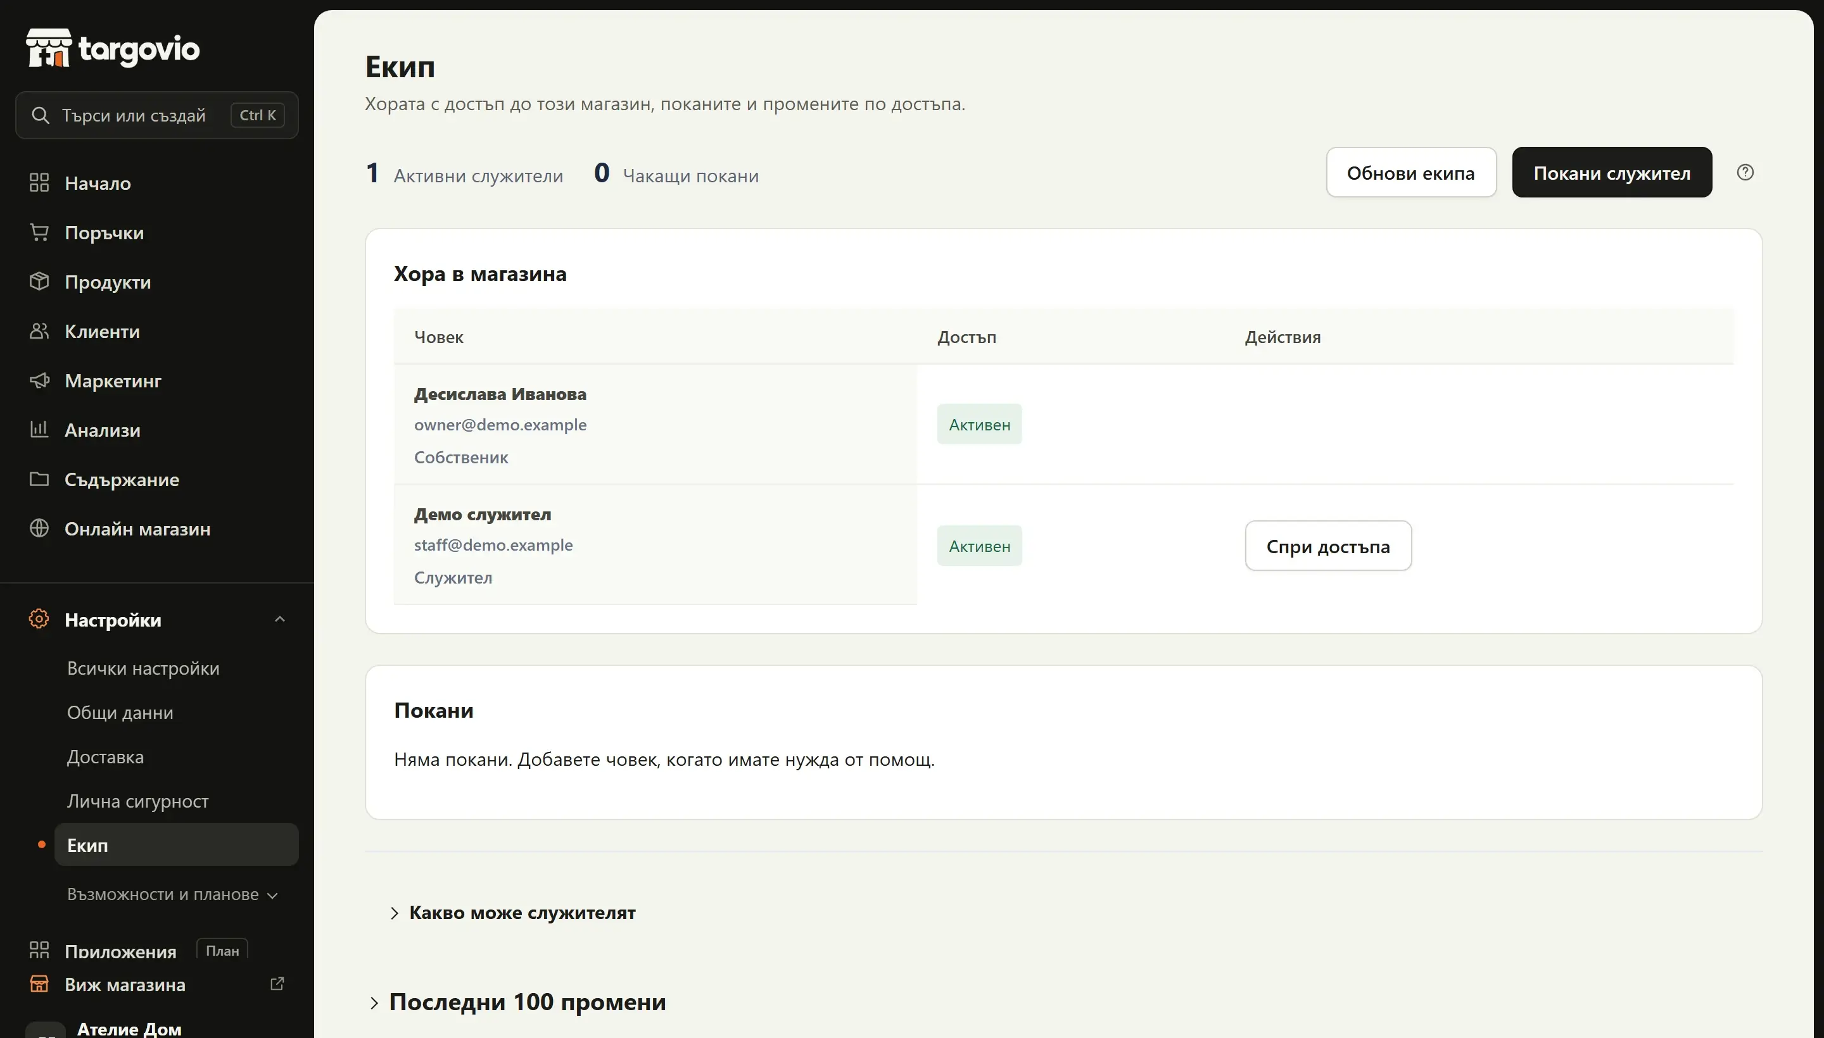The width and height of the screenshot is (1824, 1038).
Task: Click Десислава Иванова name
Action: [500, 394]
